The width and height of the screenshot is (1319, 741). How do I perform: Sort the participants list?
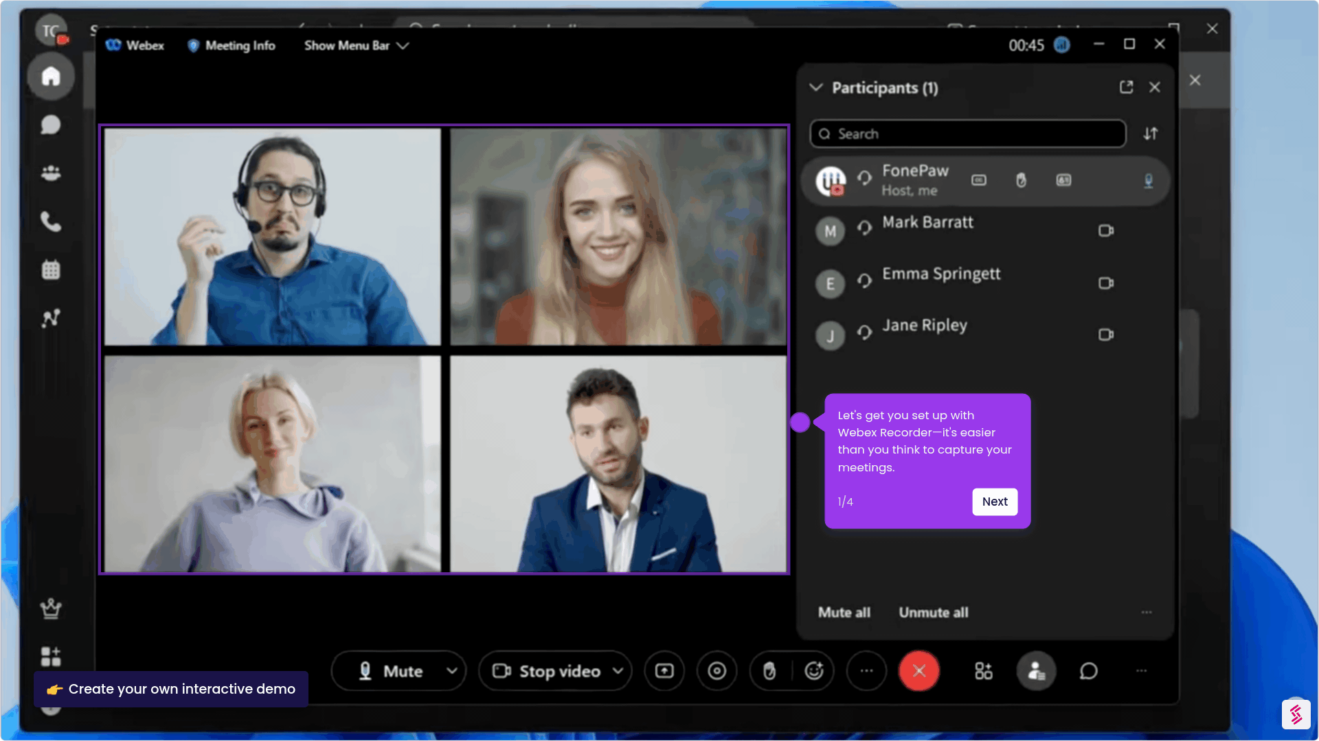click(x=1151, y=134)
